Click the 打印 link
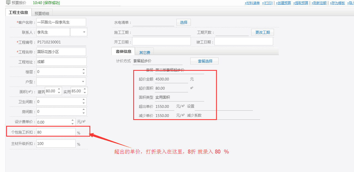354x172 pixels. point(268,3)
